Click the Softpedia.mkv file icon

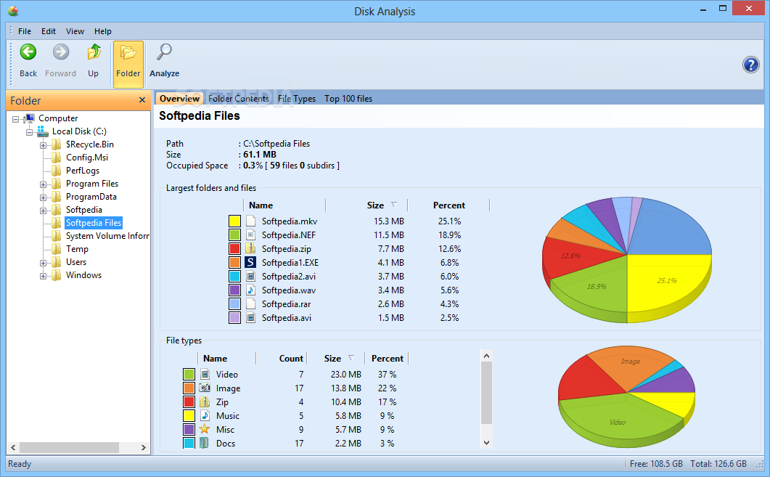click(250, 221)
